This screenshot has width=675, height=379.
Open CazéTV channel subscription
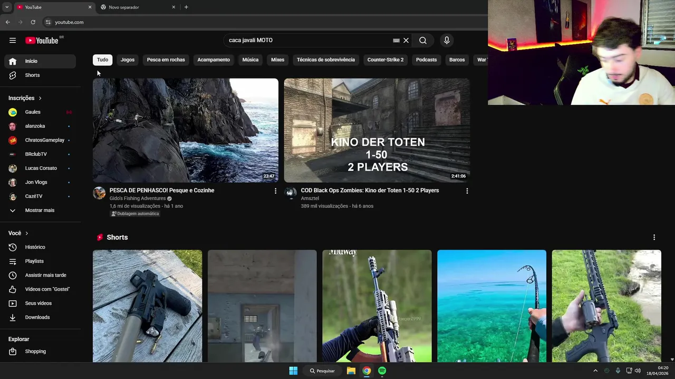click(x=40, y=196)
